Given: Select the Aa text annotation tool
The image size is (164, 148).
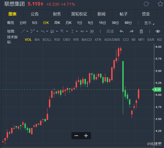Looking at the screenshot, I should pyautogui.click(x=82, y=31).
